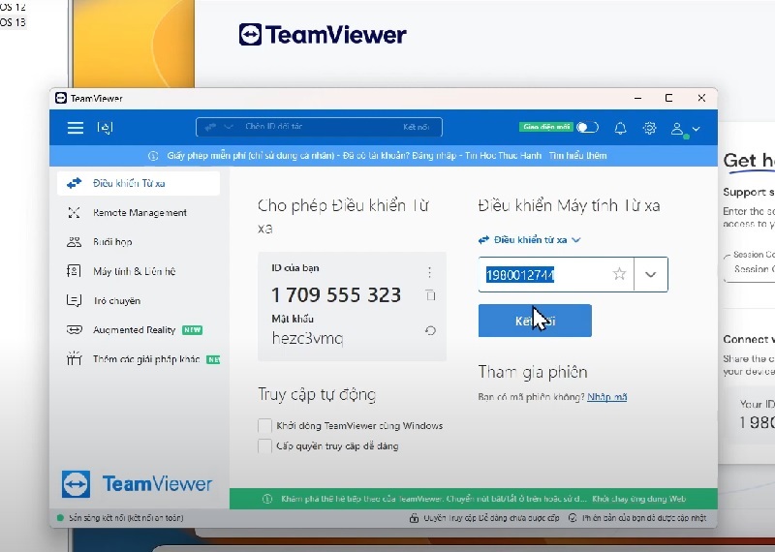Expand 'Điều khiển từ xa' connection mode dropdown
Image resolution: width=775 pixels, height=552 pixels.
click(x=529, y=239)
